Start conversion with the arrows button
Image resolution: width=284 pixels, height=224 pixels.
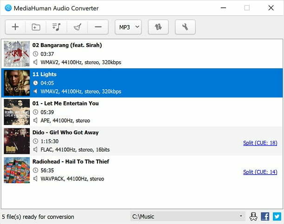tap(158, 27)
